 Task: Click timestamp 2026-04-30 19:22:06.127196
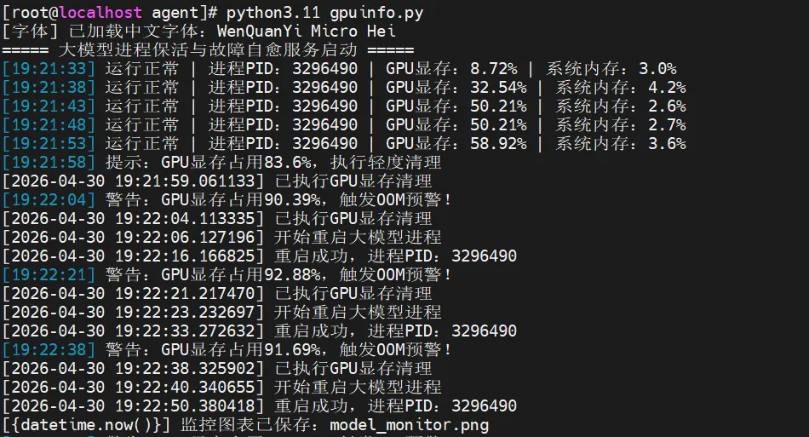click(133, 237)
